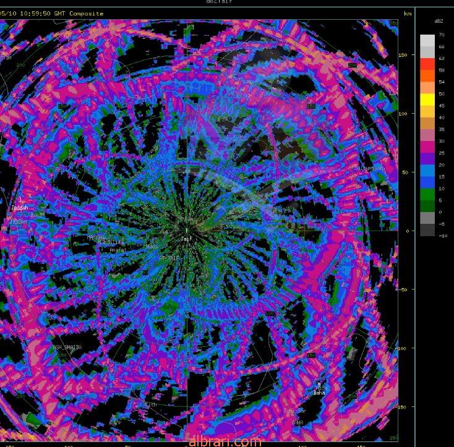The image size is (454, 447).
Task: Pick the bright green 5–10 dBZ swatch
Action: 427,194
